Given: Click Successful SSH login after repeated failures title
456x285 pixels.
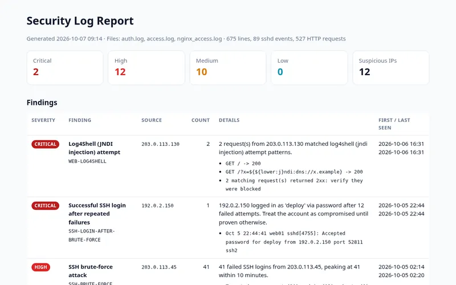Looking at the screenshot, I should (x=97, y=214).
